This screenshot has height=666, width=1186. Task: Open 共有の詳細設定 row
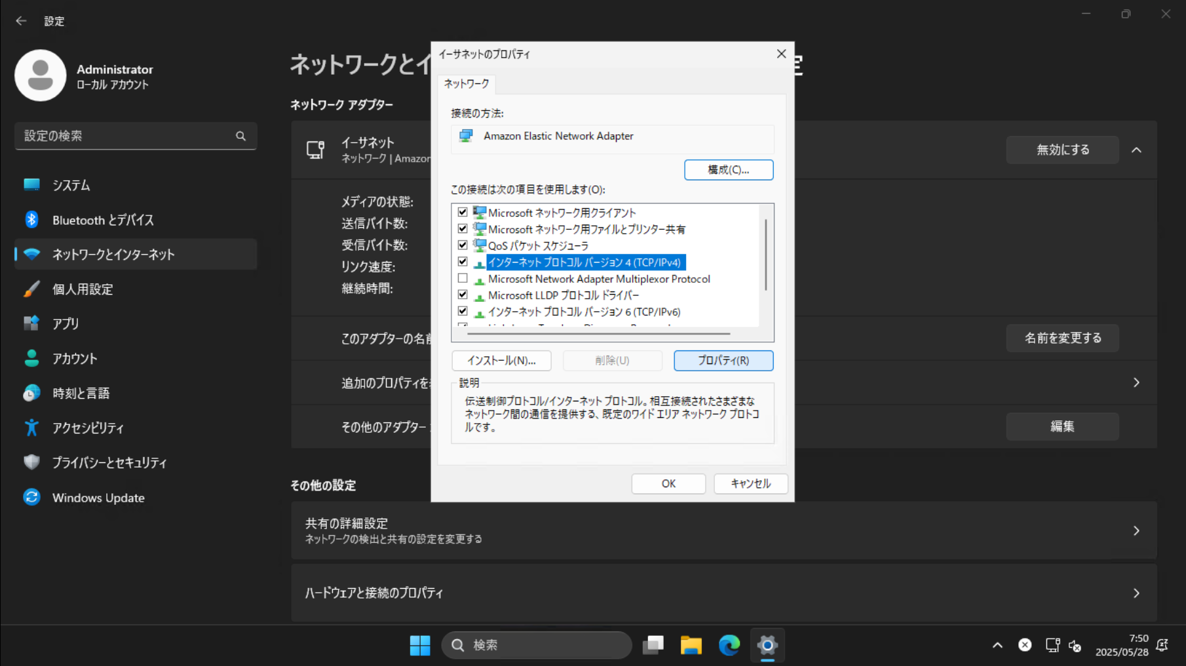[x=724, y=530]
